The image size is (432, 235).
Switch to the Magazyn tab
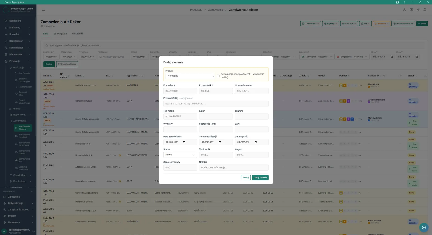[x=60, y=34]
